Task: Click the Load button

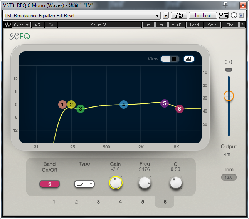Action: click(x=194, y=25)
